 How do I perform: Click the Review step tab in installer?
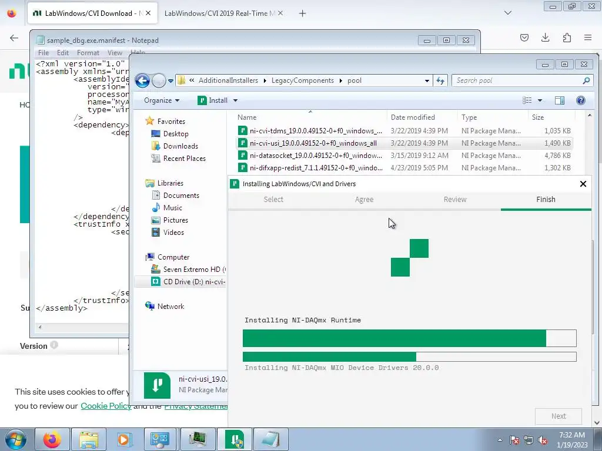click(455, 200)
